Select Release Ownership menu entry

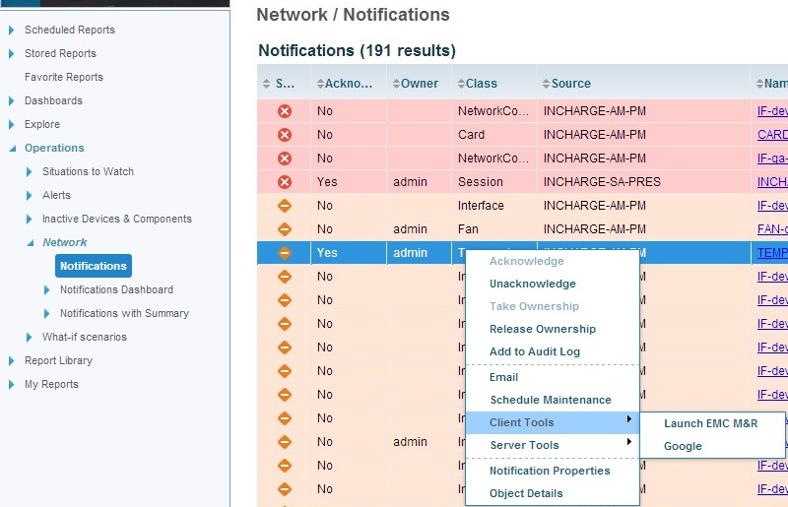click(543, 329)
